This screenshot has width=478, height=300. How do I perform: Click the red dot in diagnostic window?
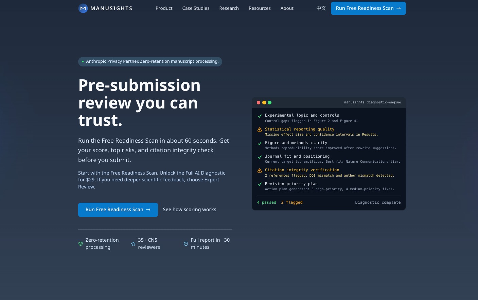click(259, 102)
